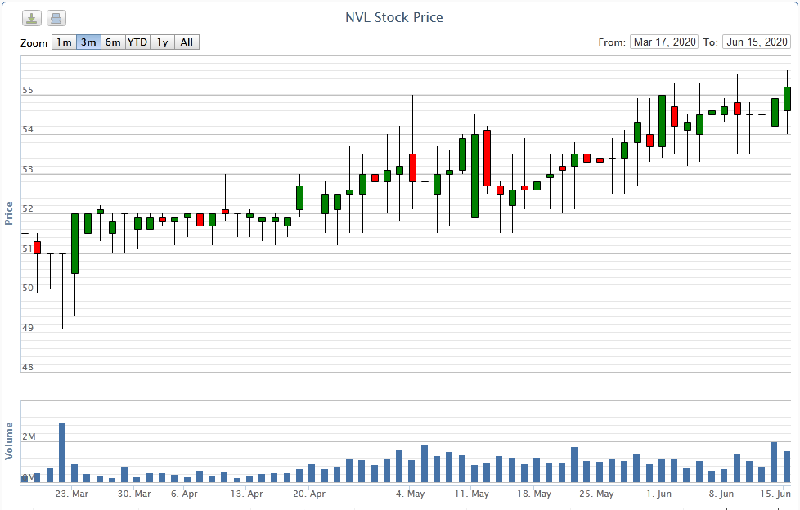Click the 20. Apr date label
Screen dimensions: 800x510
click(309, 494)
